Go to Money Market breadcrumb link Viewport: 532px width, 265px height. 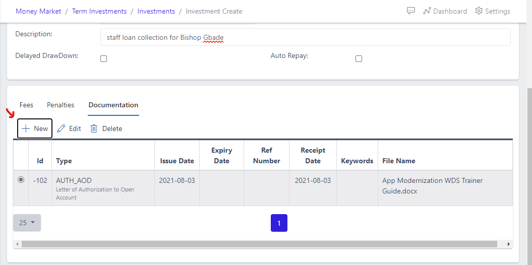(38, 11)
